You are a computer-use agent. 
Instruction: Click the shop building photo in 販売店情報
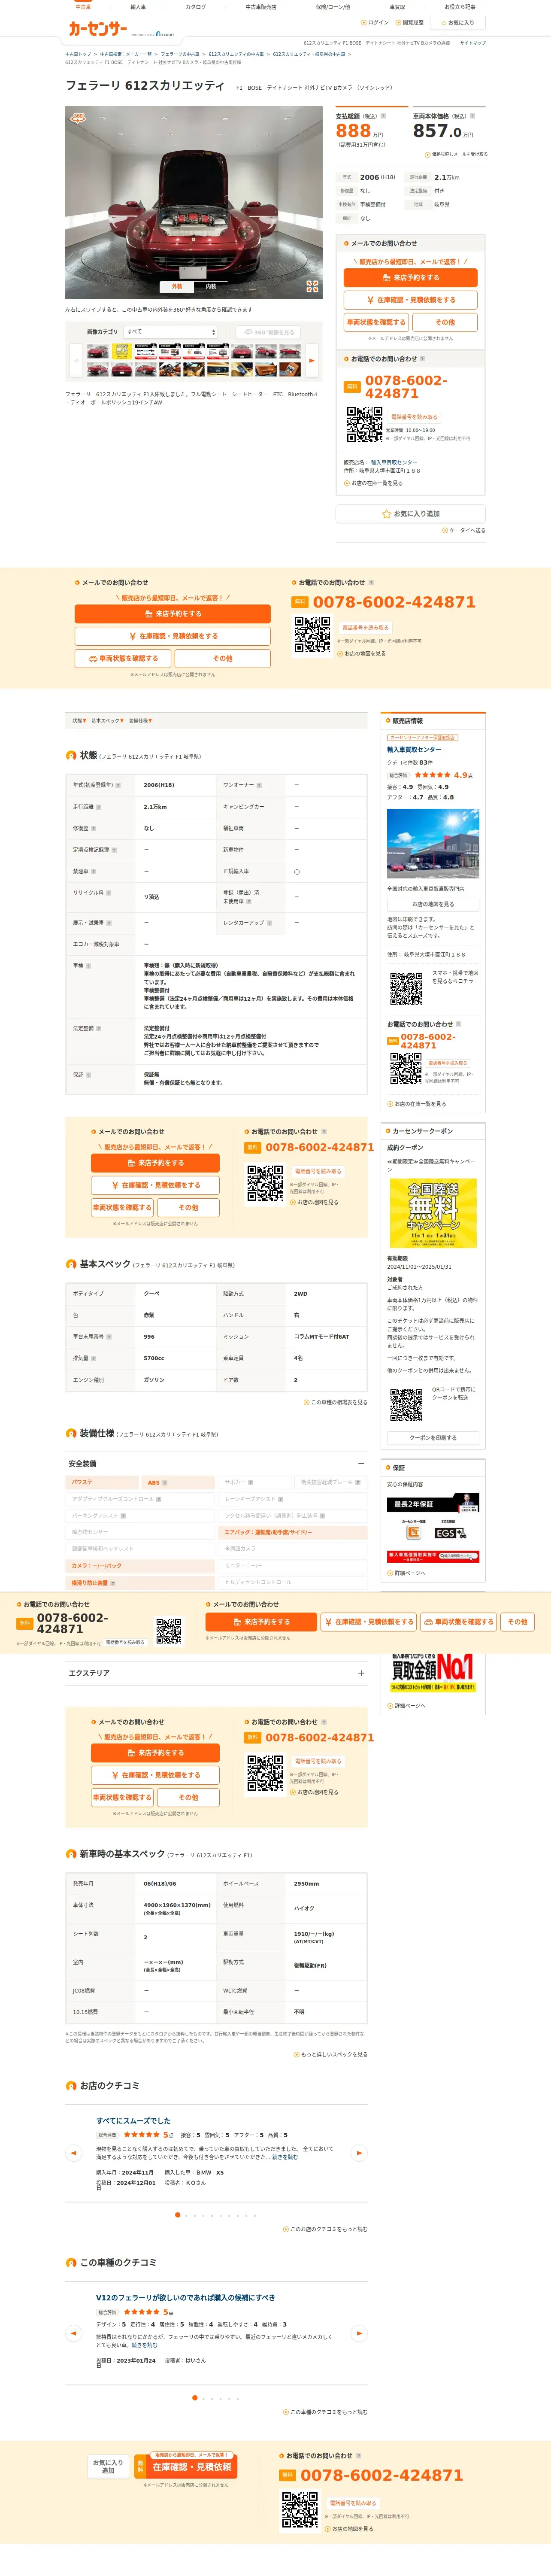click(x=433, y=843)
